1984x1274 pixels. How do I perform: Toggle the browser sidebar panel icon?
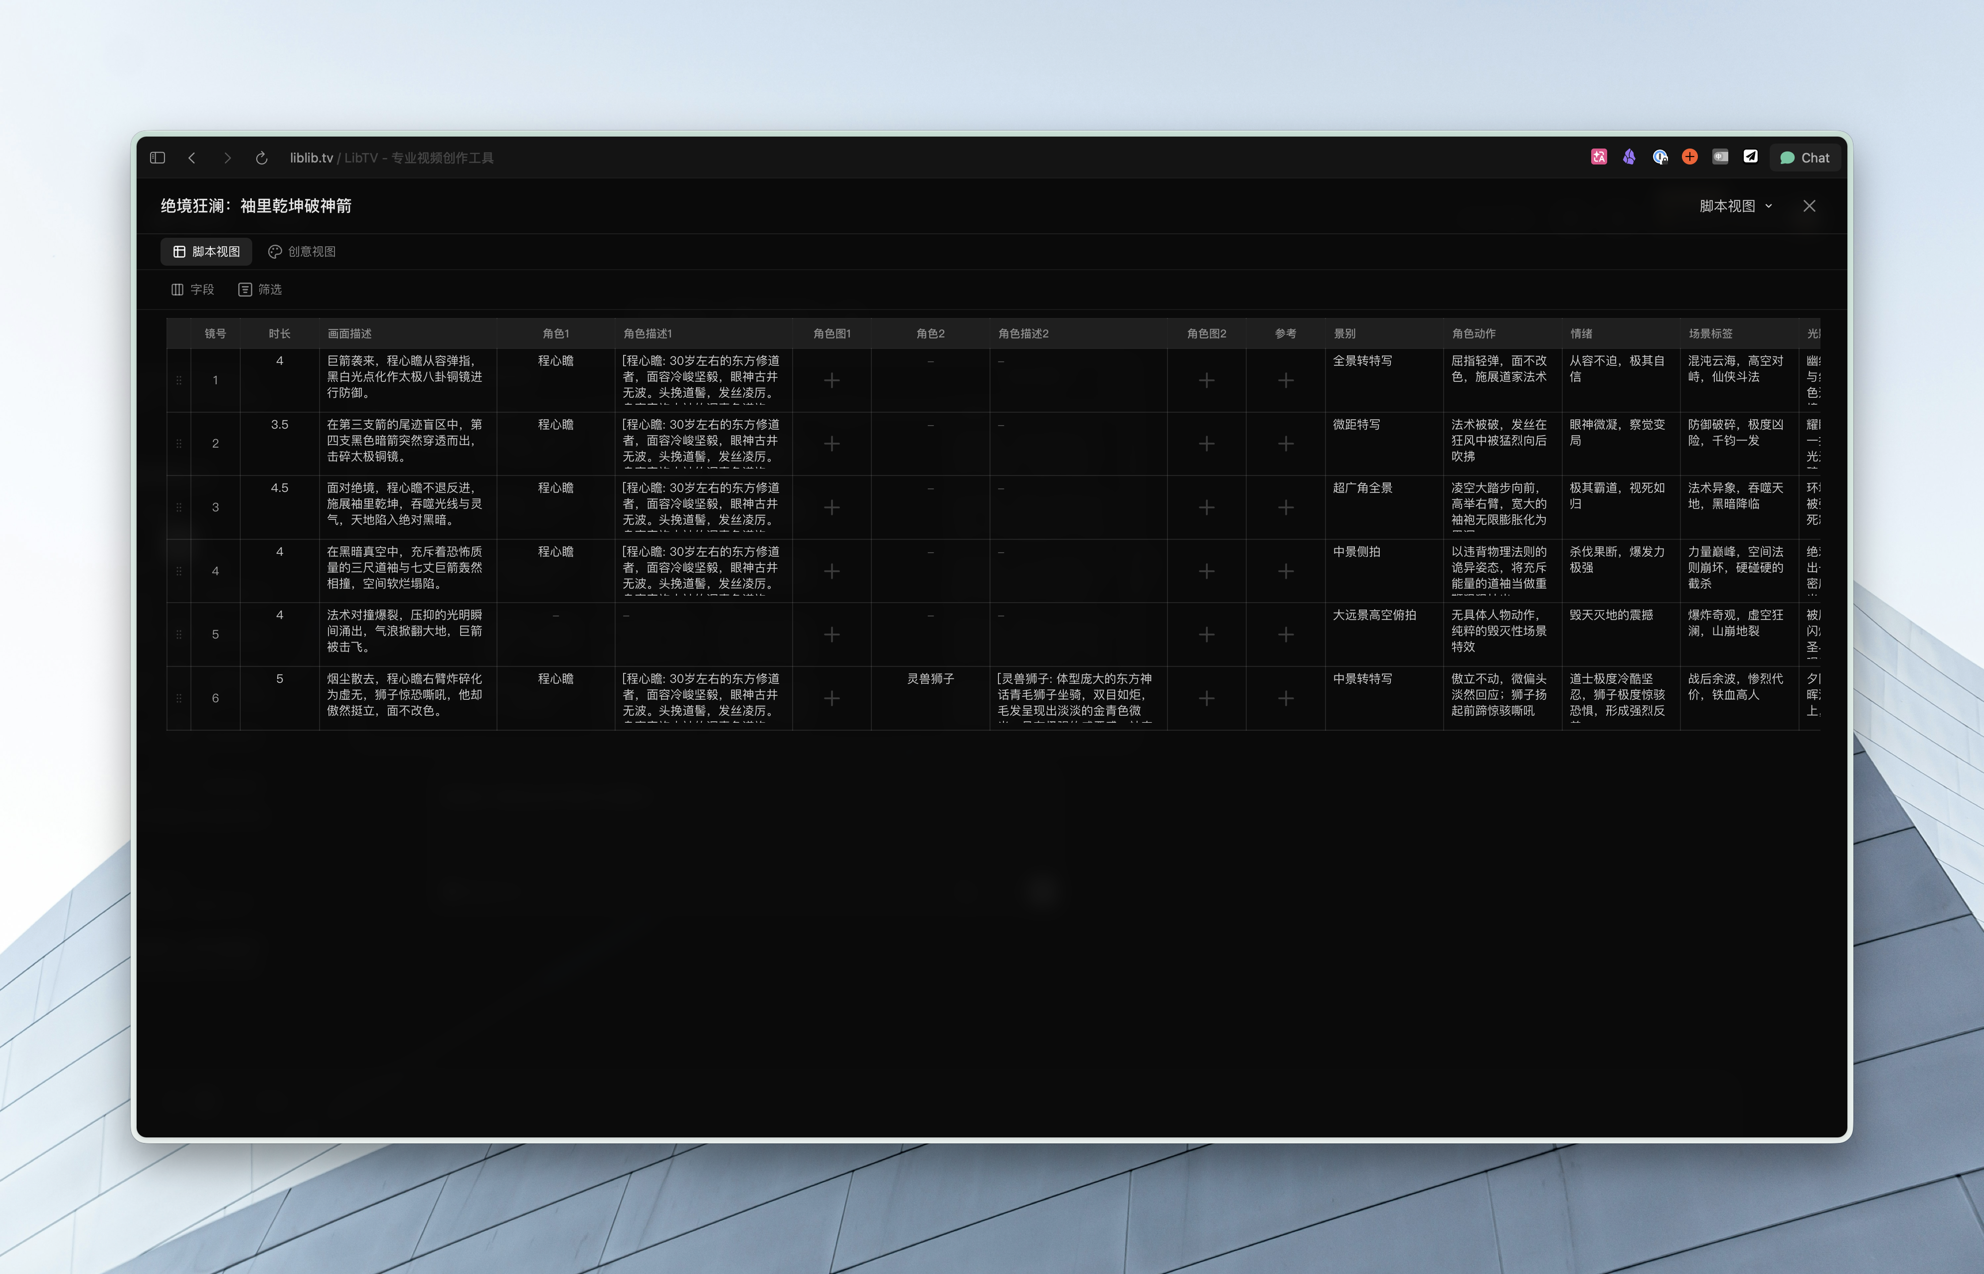pos(158,158)
